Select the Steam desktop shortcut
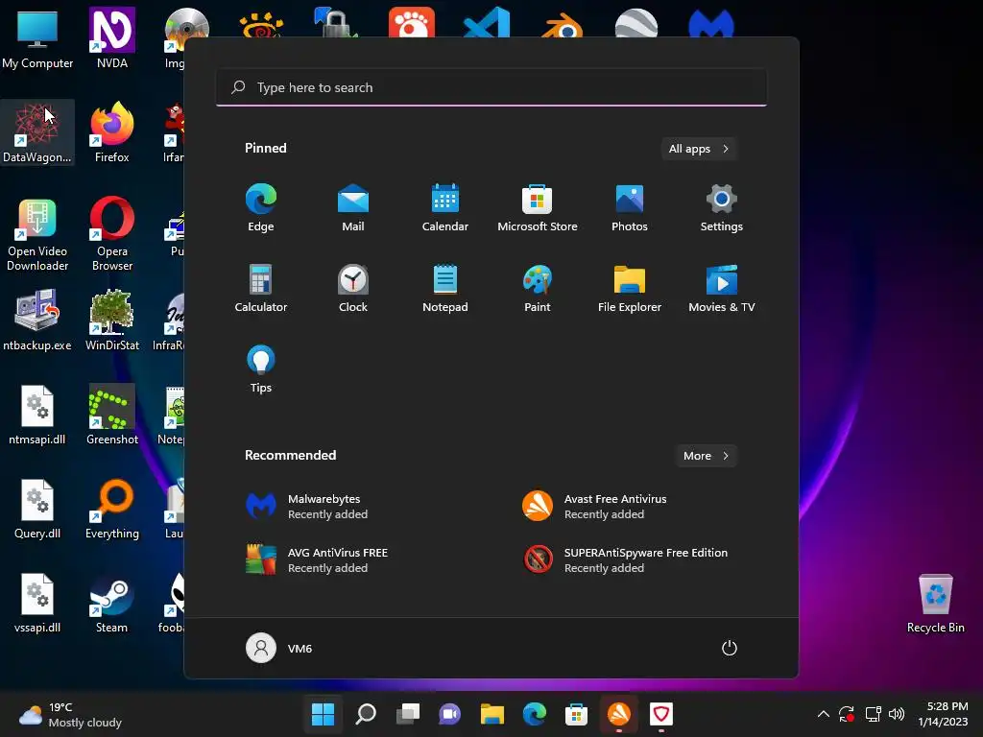Screen dimensions: 983x737 click(112, 603)
